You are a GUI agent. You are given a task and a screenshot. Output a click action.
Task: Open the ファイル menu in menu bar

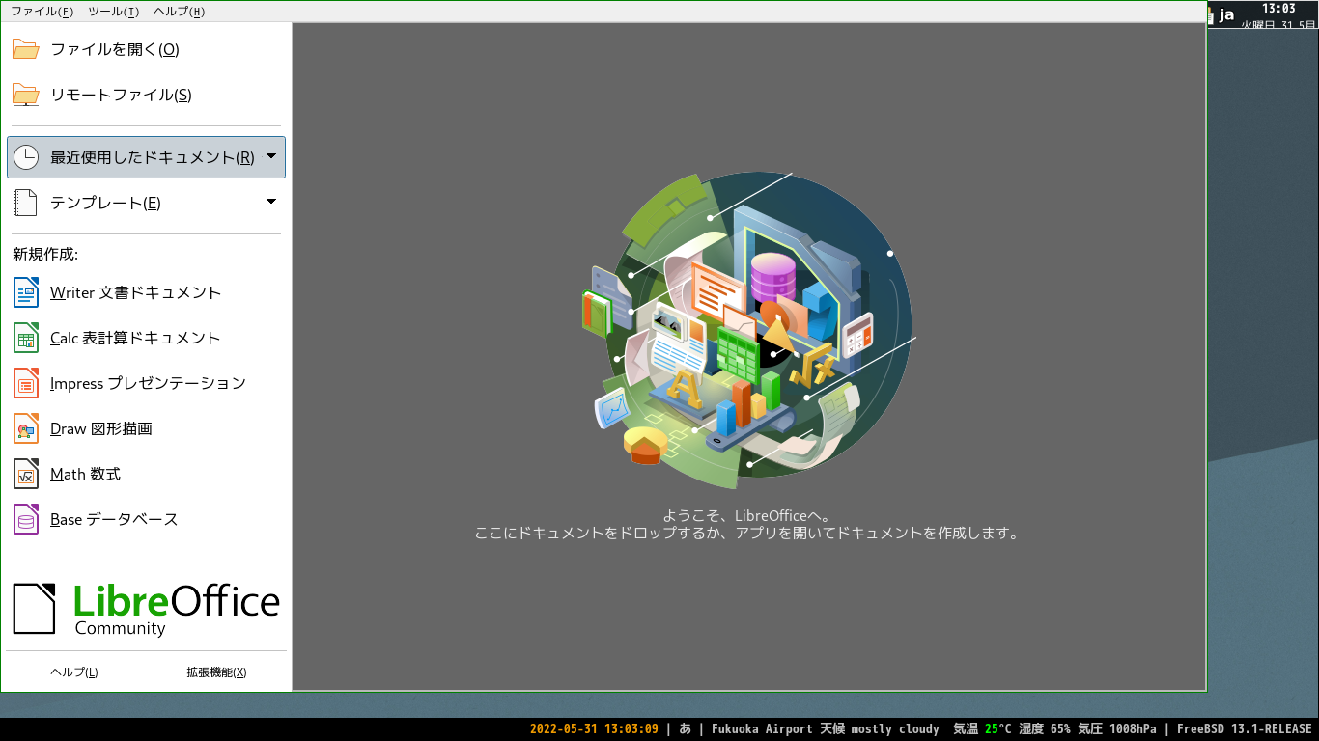(42, 12)
